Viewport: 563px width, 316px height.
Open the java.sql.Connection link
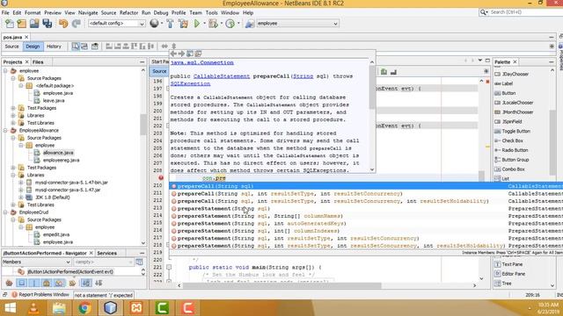[201, 62]
